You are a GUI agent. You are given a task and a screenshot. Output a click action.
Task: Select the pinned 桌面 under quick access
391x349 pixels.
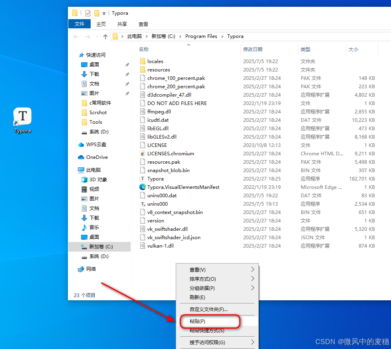point(90,65)
